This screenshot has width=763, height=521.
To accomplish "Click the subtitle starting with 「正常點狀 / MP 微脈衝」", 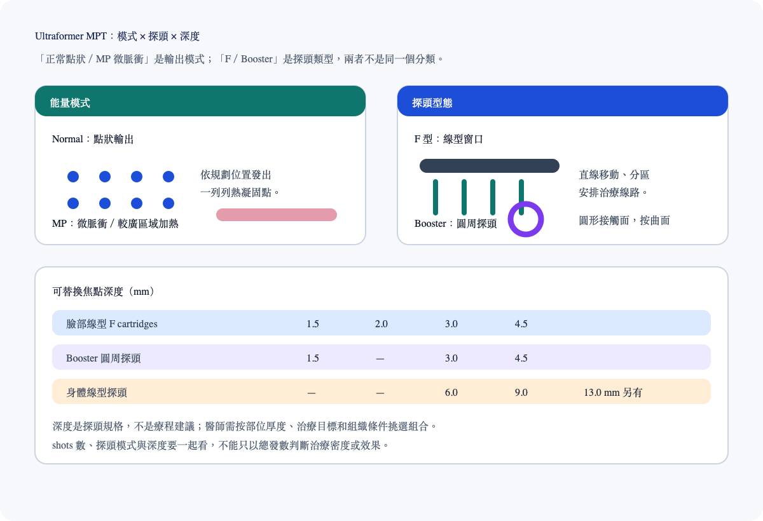I will coord(239,58).
